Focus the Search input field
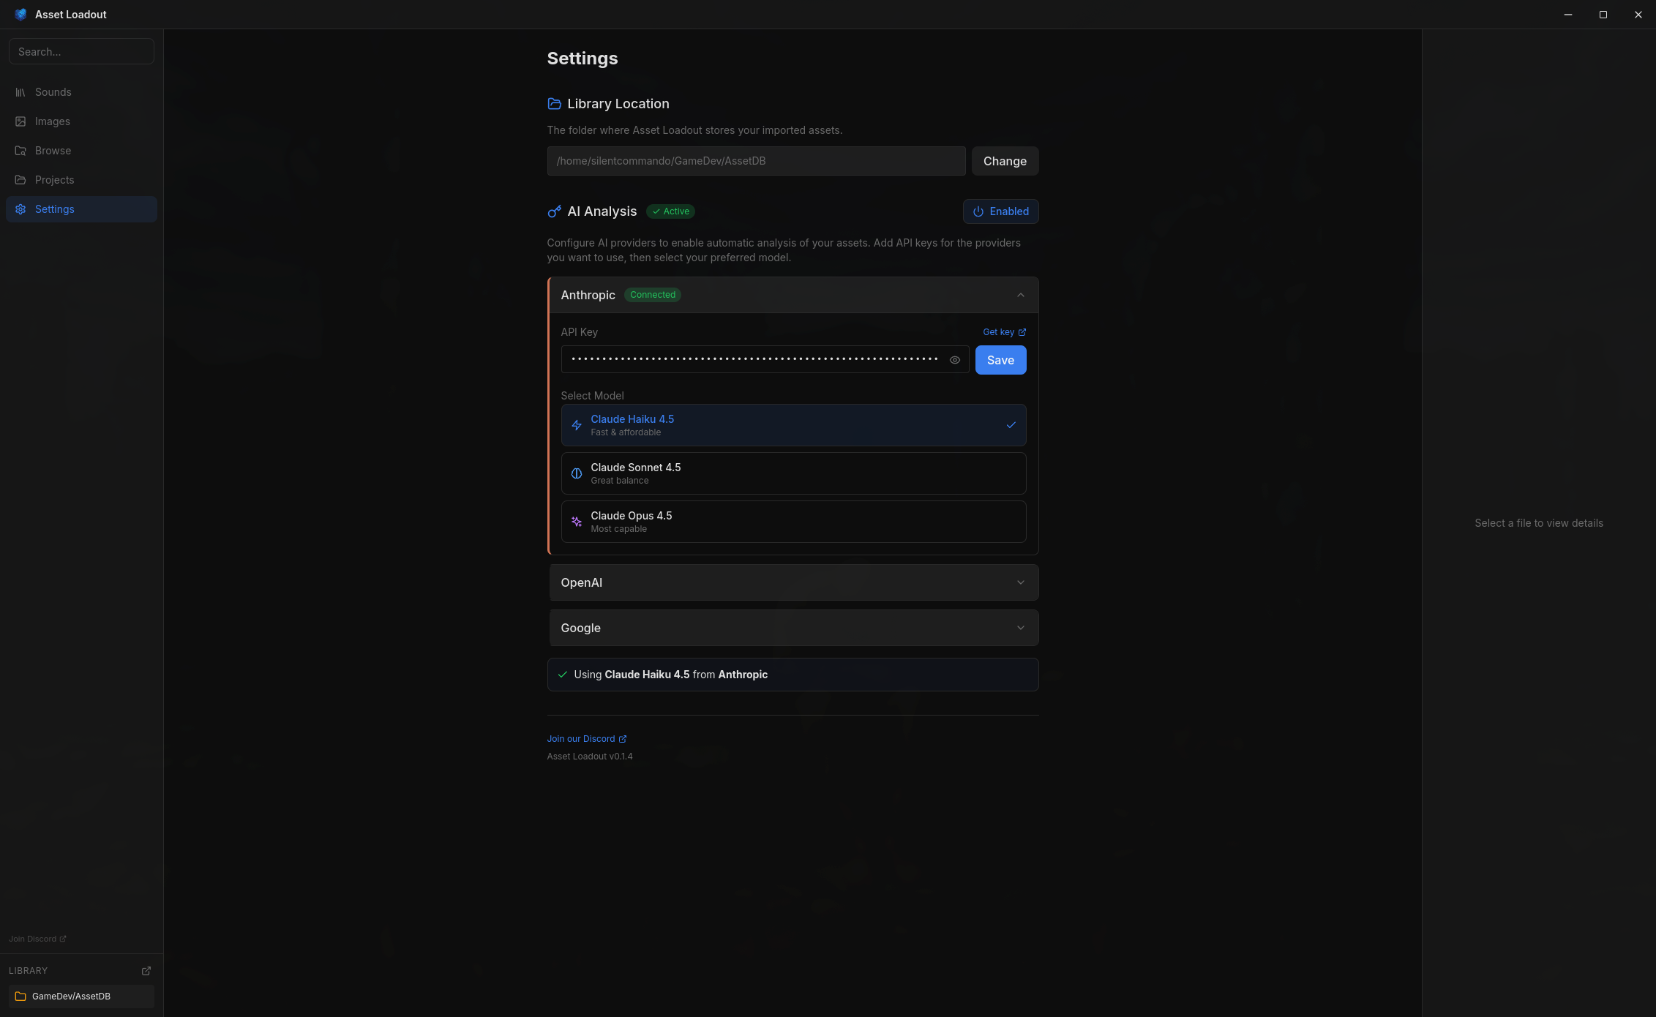This screenshot has height=1017, width=1656. tap(81, 52)
